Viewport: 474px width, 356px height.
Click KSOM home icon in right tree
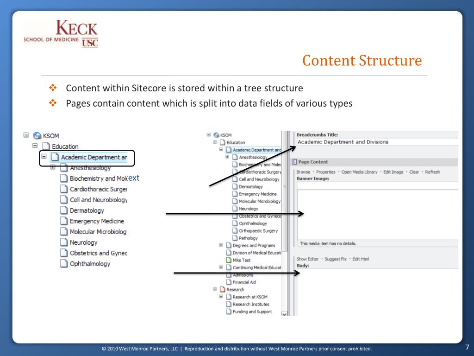[x=217, y=135]
